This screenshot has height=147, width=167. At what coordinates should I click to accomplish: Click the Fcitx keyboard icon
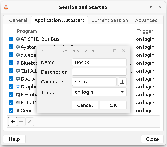tap(18, 103)
